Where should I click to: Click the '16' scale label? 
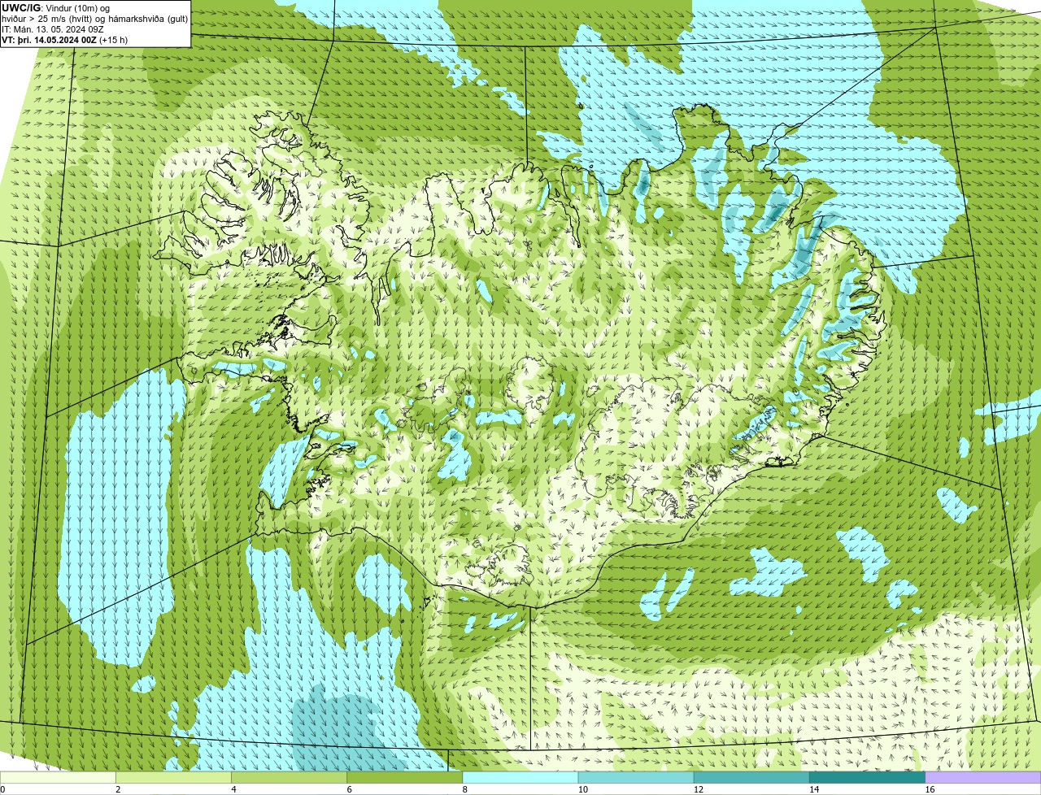[929, 789]
